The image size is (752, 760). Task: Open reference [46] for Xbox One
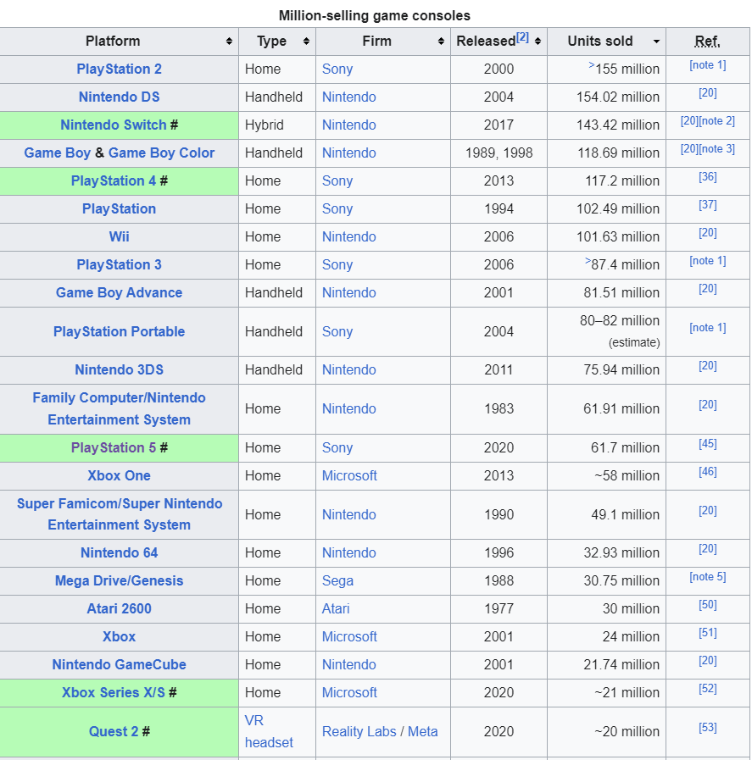tap(708, 472)
